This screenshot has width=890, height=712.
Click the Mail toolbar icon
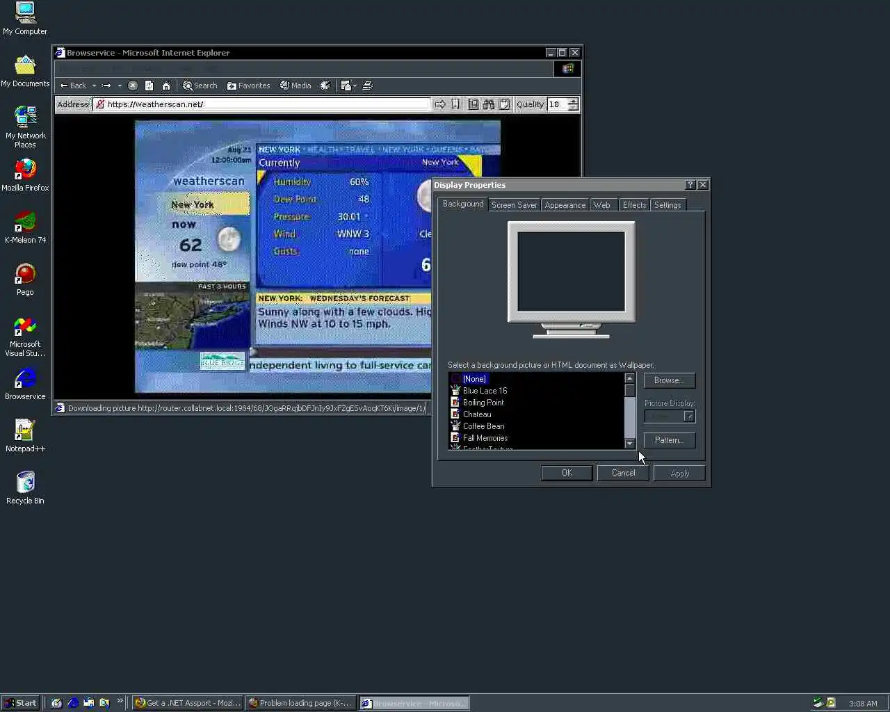tap(346, 86)
